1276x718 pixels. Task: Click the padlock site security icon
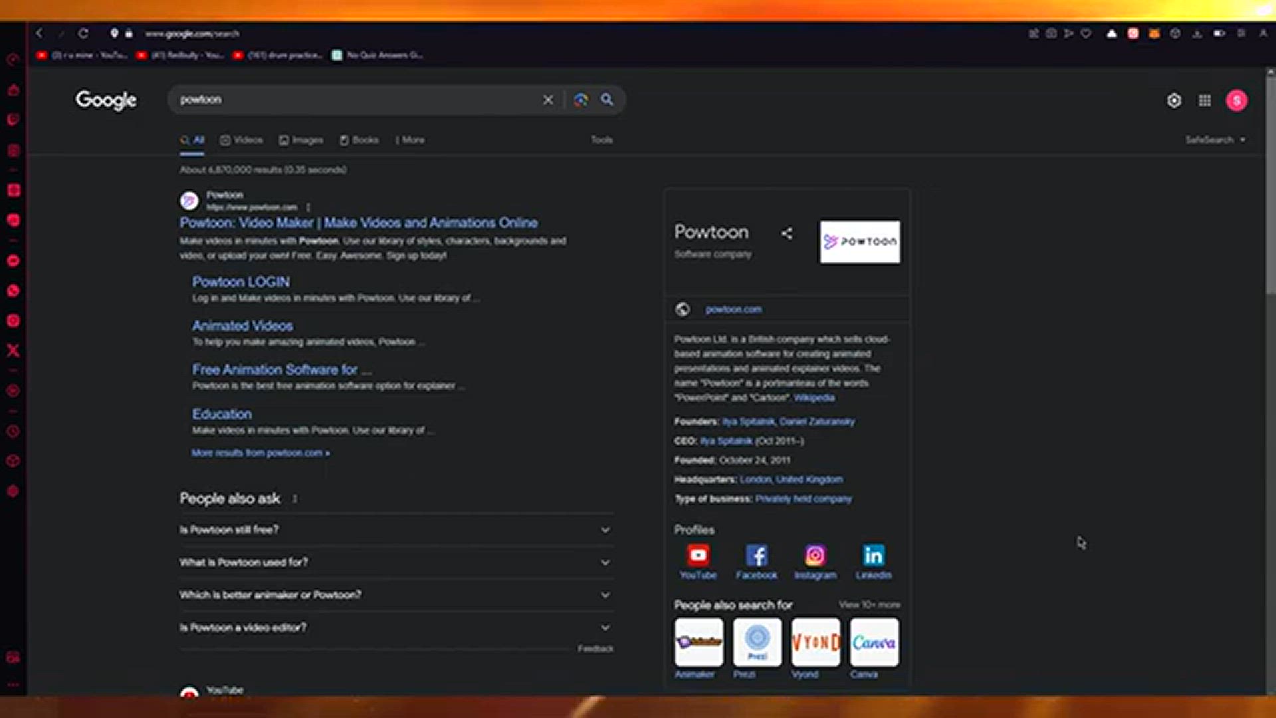click(x=129, y=33)
